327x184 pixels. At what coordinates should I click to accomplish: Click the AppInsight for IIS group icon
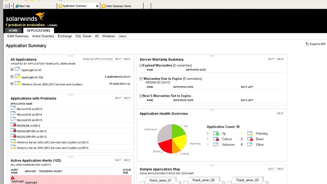tap(17, 69)
